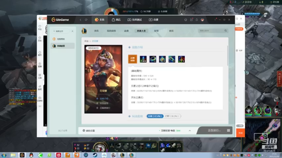Click the server selection entry in the bottom bar
Screen dimensions: 282x158
(170, 131)
